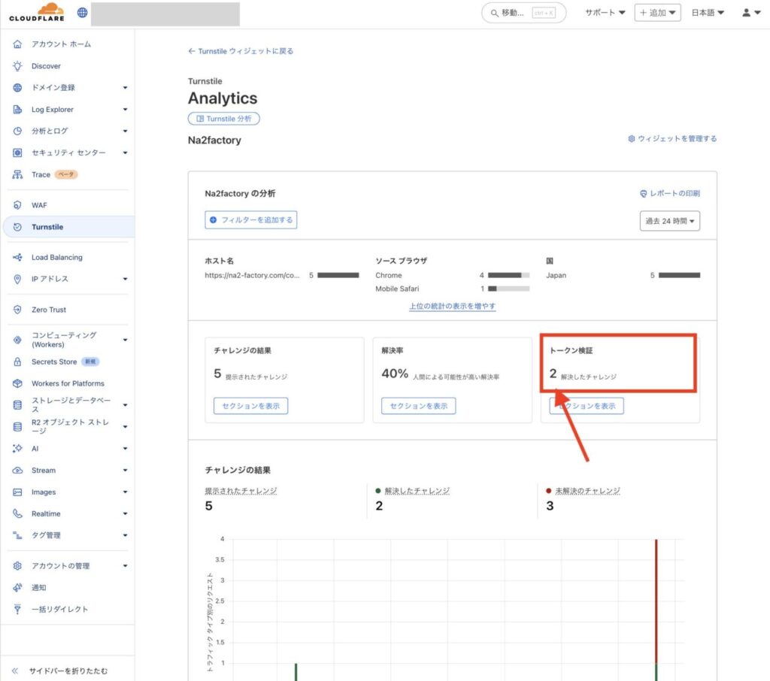Image resolution: width=770 pixels, height=681 pixels.
Task: Expand the ストレージとデータベース arrow
Action: point(126,405)
